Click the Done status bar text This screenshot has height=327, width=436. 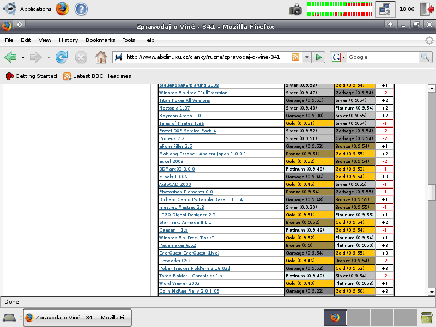click(x=11, y=302)
